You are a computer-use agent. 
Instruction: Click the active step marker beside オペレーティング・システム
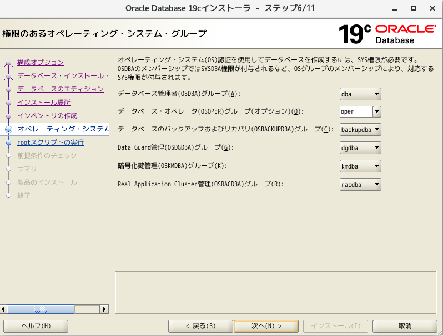tap(9, 129)
